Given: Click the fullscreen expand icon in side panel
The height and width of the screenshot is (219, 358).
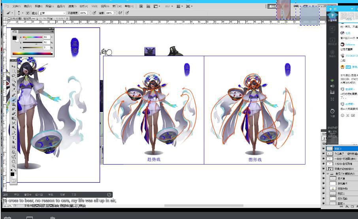Looking at the screenshot, I should 332,99.
